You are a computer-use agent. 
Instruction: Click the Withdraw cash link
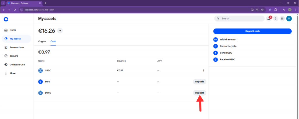pos(228,40)
